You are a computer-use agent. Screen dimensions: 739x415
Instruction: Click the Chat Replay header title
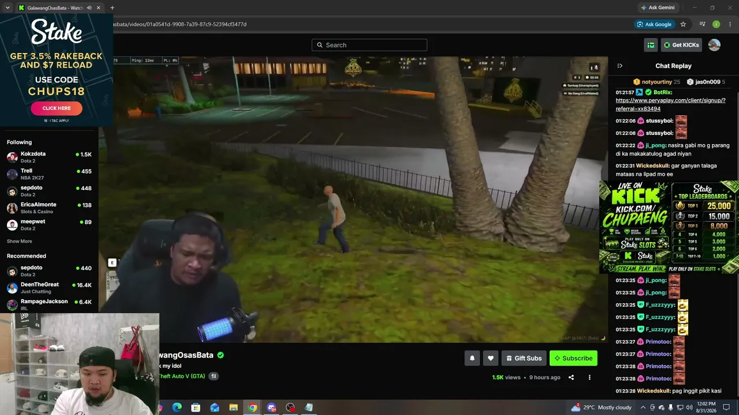[673, 66]
